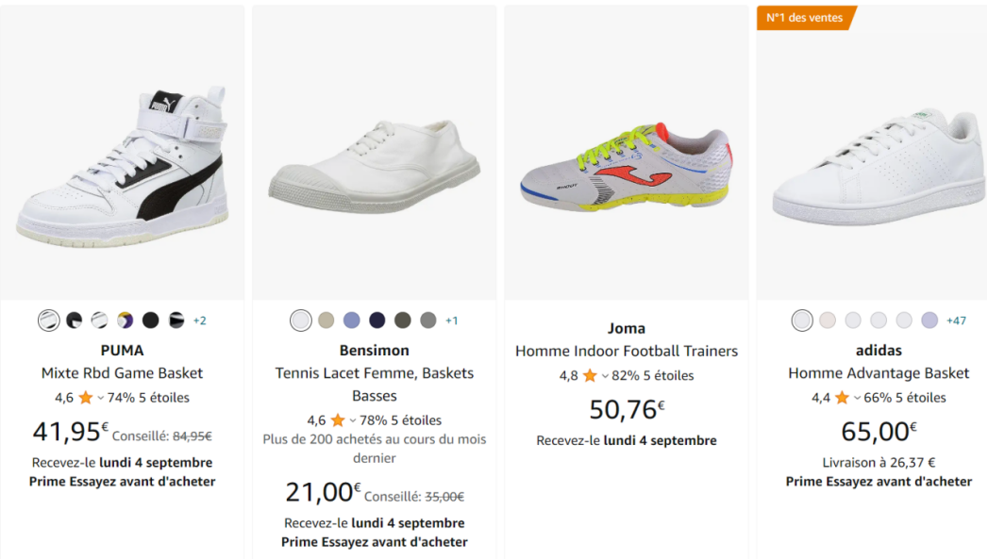Choose the light blue Bensimon color swatch
This screenshot has height=559, width=988.
pyautogui.click(x=352, y=321)
